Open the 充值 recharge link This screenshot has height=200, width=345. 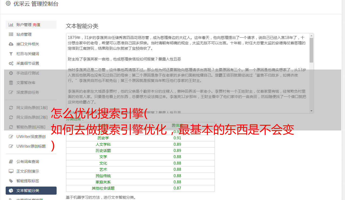coord(37,25)
